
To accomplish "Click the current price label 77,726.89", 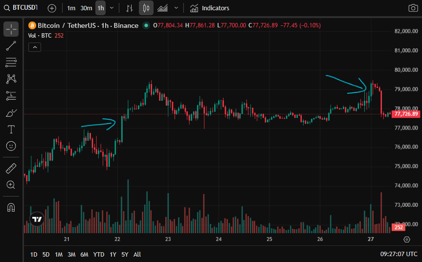I will 406,114.
